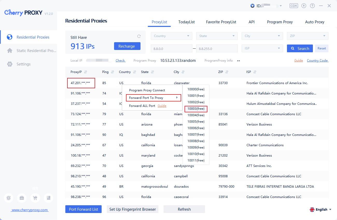
Task: Select port 10003(free) from submenu
Action: pyautogui.click(x=196, y=109)
